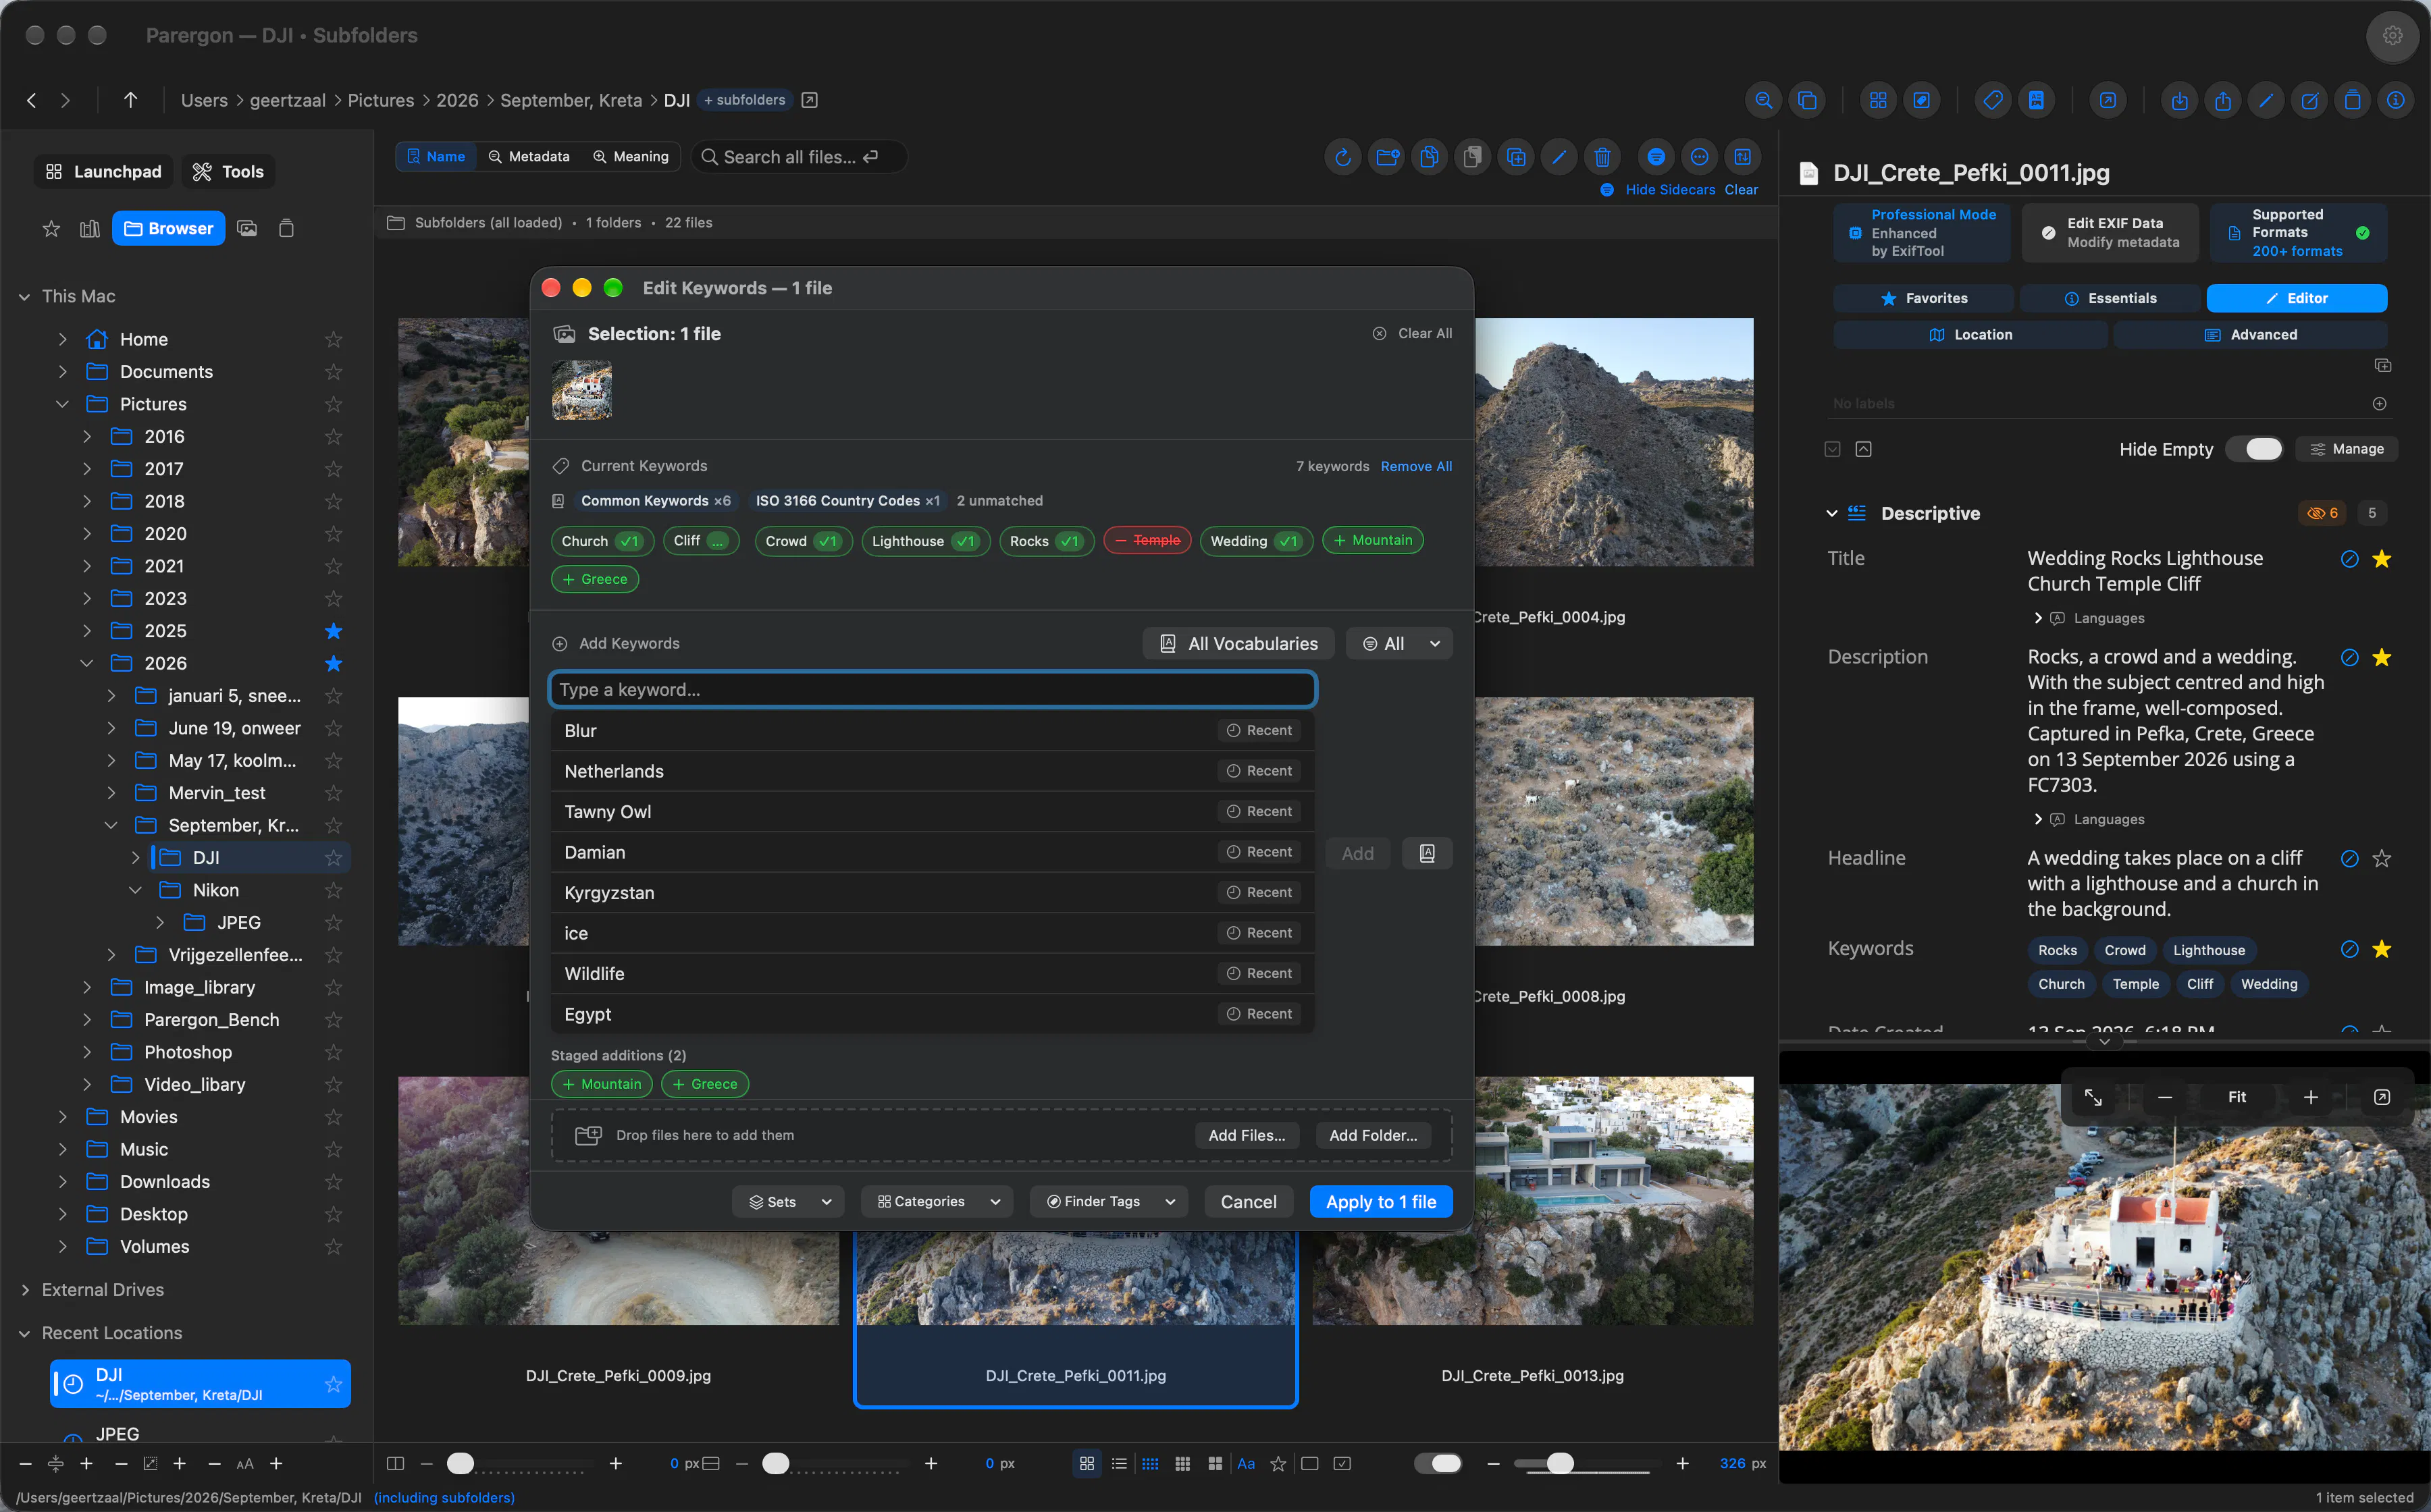The height and width of the screenshot is (1512, 2431).
Task: Zoom in preview with plus icon
Action: pos(2310,1097)
